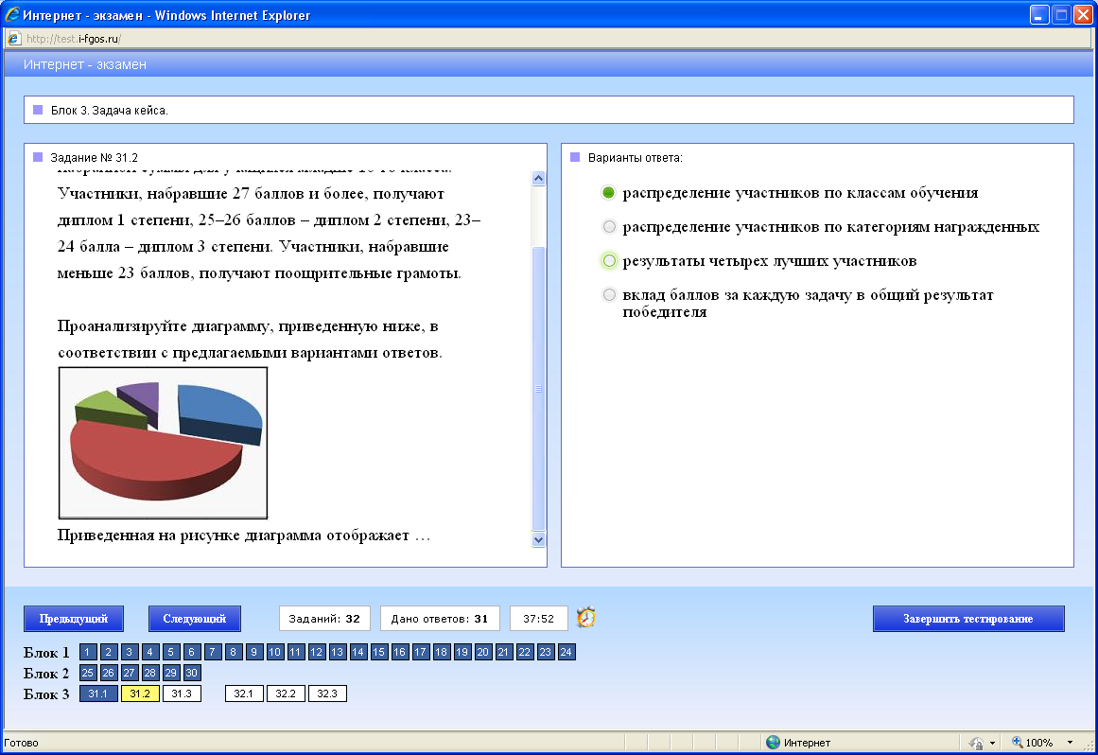This screenshot has height=755, width=1098.
Task: Open question 26 in Блок 2
Action: pos(109,673)
